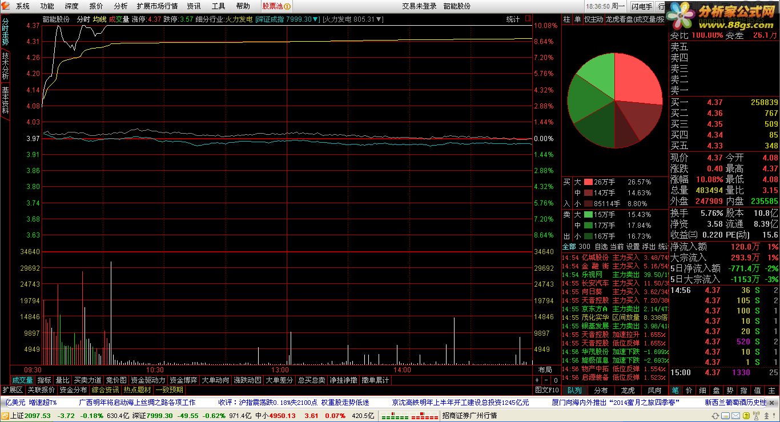Select the 大单动向 indicator tab
This screenshot has height=422, width=780.
pos(216,380)
